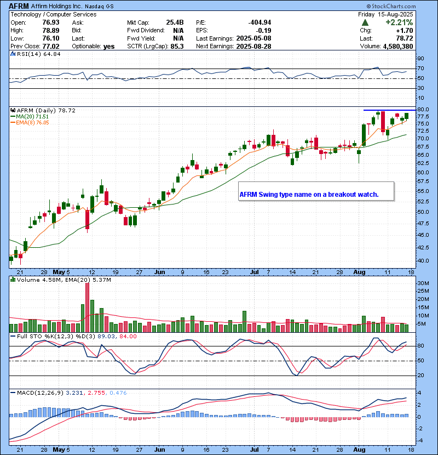This screenshot has height=455, width=438.
Task: Click the Chg value +1.70
Action: 405,31
